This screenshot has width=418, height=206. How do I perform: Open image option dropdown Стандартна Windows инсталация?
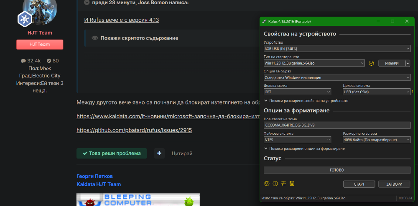point(337,77)
